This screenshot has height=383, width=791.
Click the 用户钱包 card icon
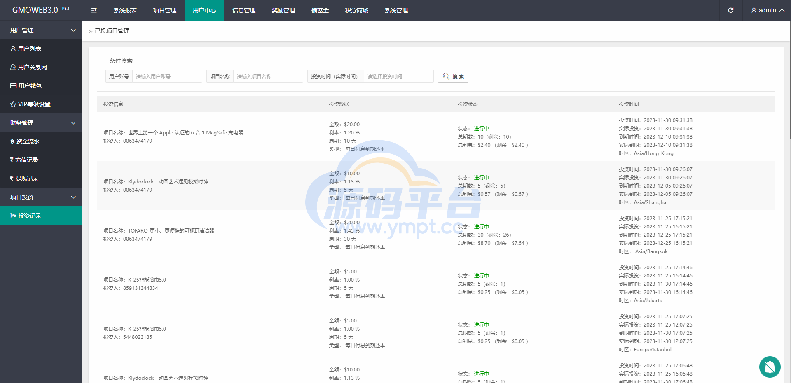point(13,86)
